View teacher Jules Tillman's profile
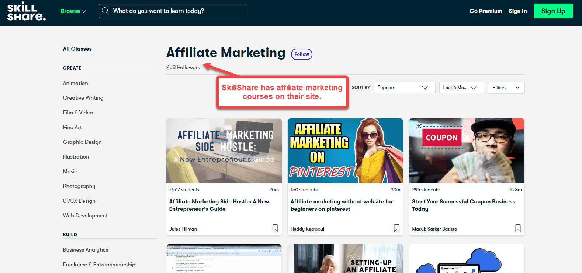The width and height of the screenshot is (582, 273). pyautogui.click(x=183, y=229)
